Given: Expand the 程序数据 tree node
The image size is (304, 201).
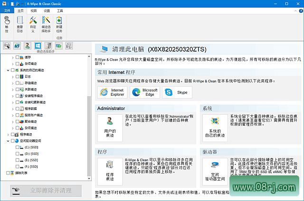Looking at the screenshot, I should [x=13, y=109].
